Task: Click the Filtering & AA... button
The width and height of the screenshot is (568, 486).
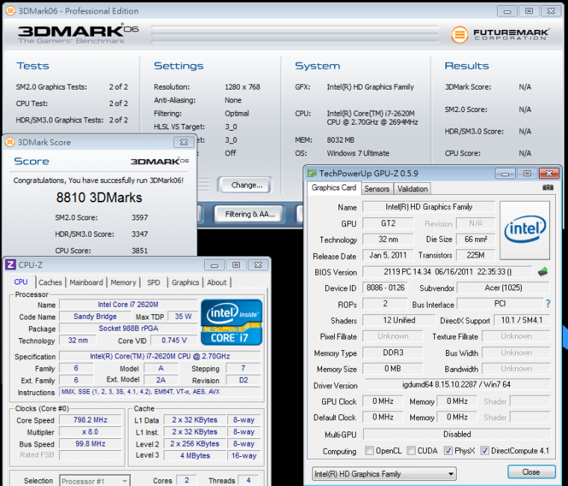Action: coord(250,214)
